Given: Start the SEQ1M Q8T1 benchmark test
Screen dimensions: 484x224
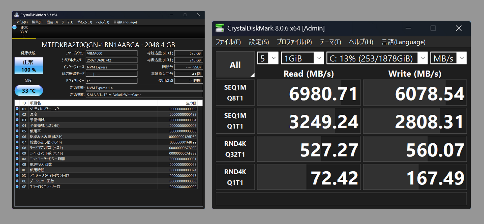Looking at the screenshot, I should pos(235,93).
